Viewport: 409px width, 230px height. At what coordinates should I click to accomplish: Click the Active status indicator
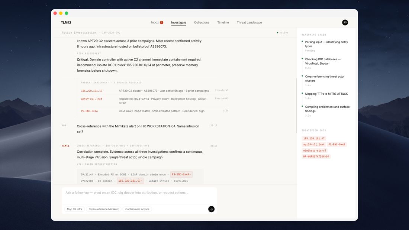(x=283, y=33)
